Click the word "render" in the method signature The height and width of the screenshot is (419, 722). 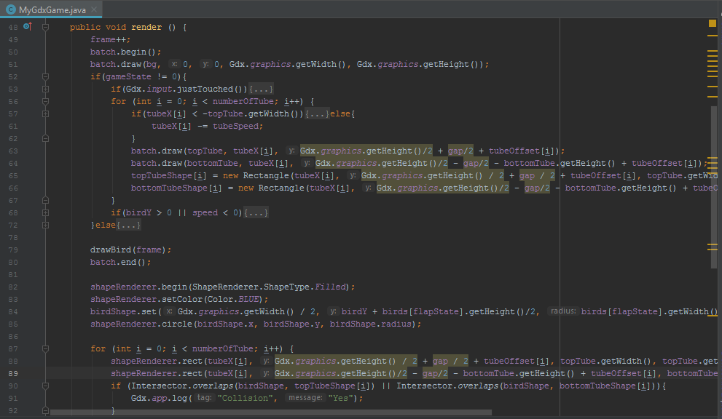click(x=146, y=27)
